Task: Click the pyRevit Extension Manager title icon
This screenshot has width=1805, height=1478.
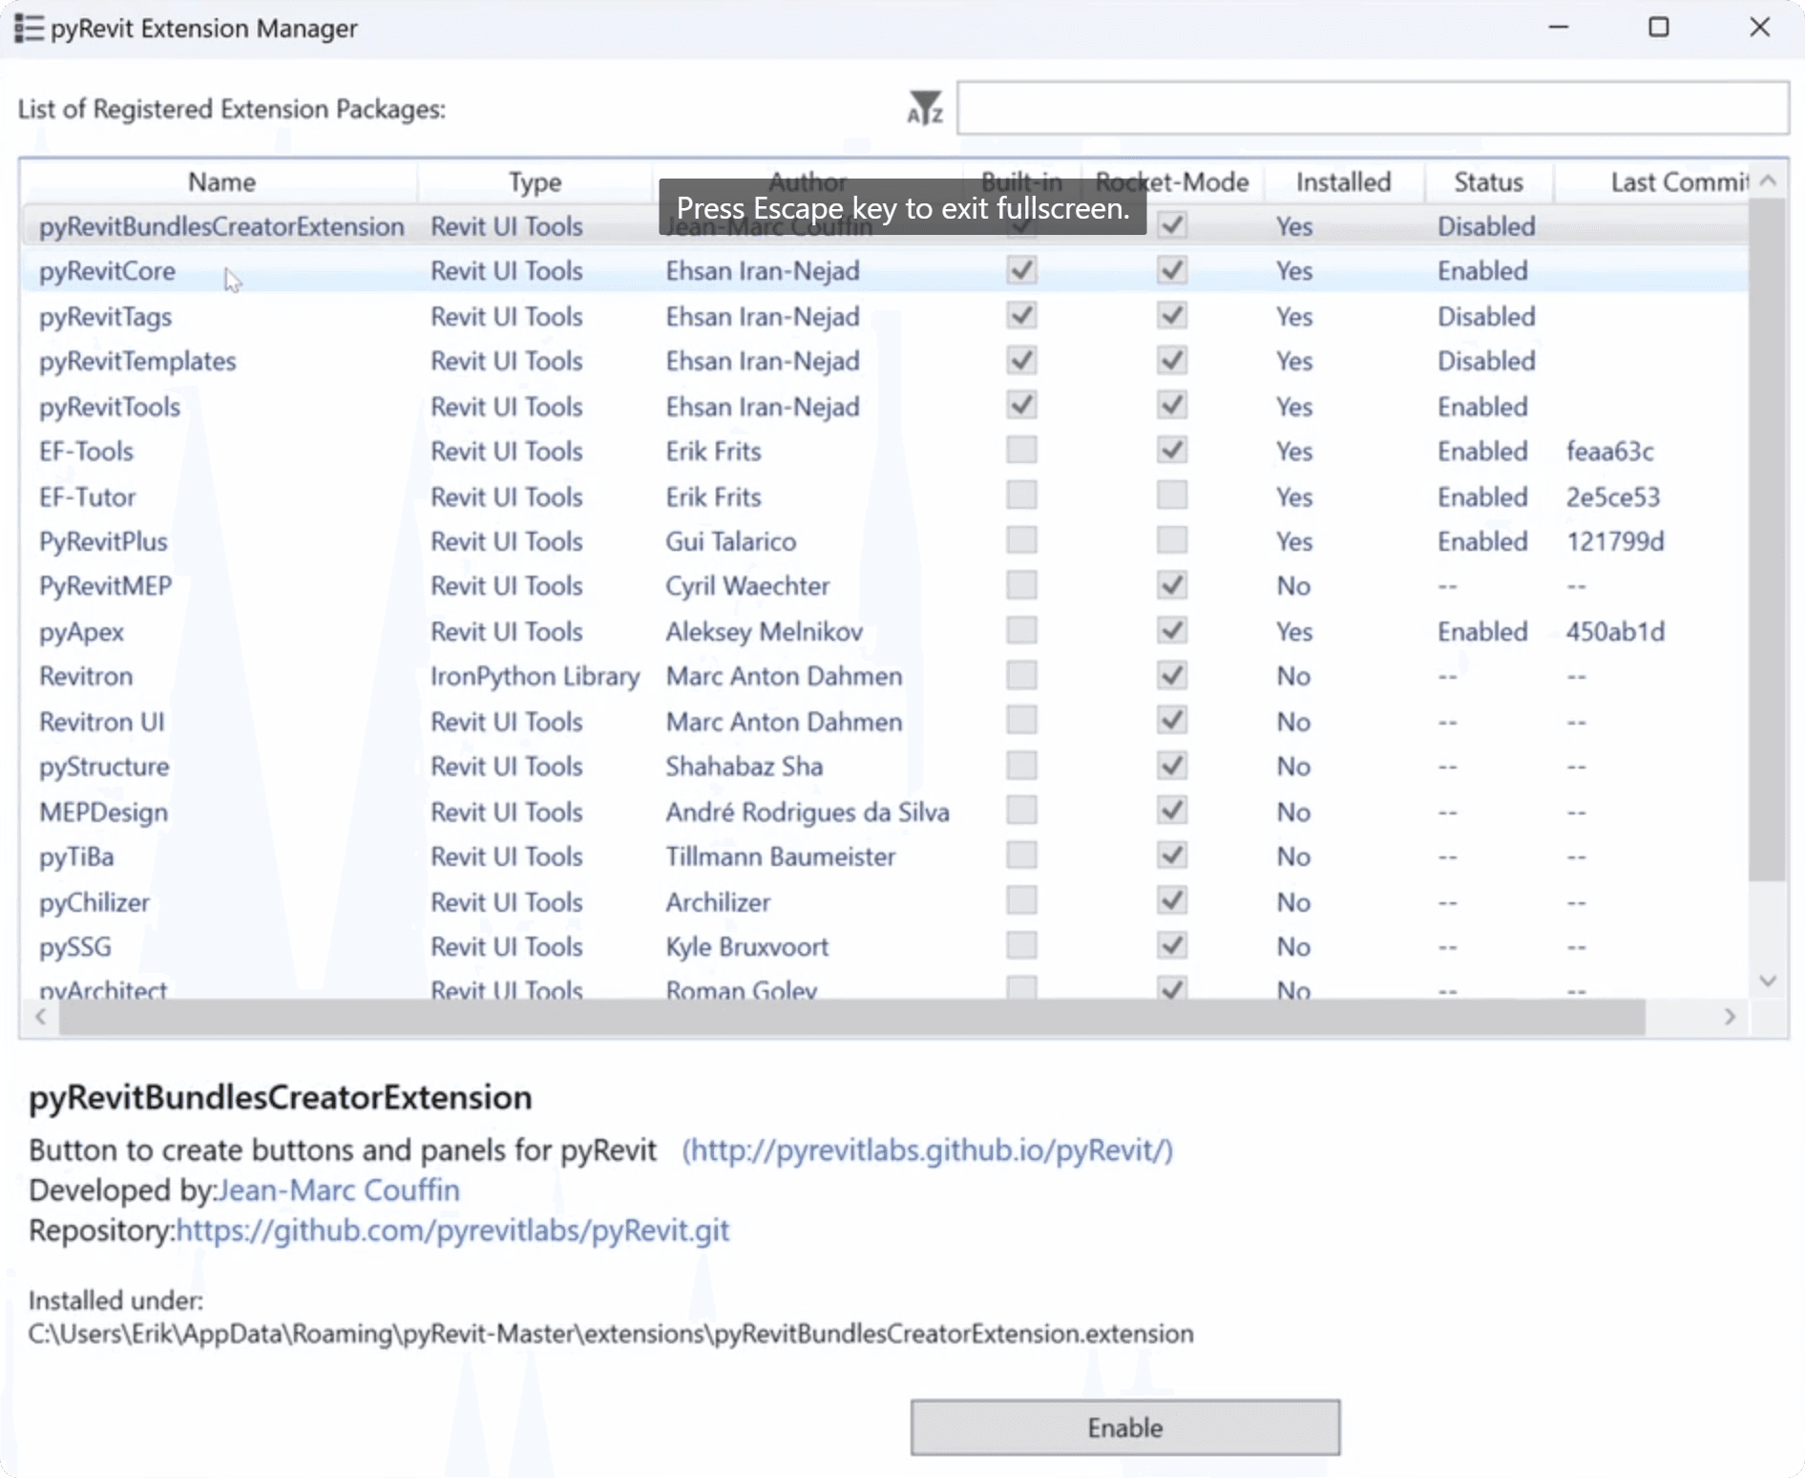Action: coord(29,29)
